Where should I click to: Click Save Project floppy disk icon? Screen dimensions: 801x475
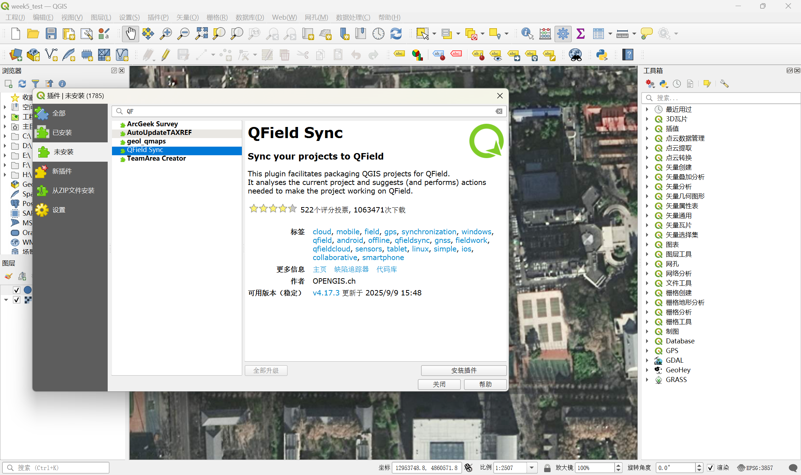(x=51, y=34)
